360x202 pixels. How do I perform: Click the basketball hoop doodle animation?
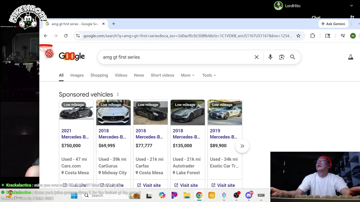click(x=47, y=52)
